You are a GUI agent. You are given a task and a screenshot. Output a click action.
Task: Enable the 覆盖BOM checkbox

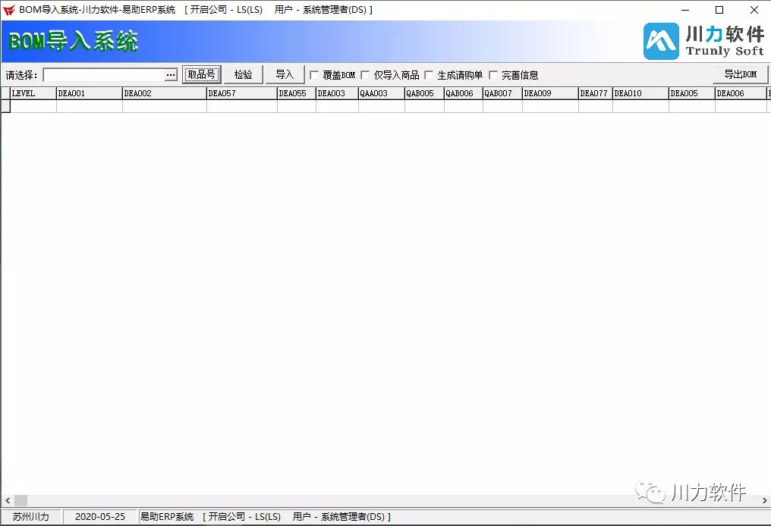click(x=315, y=75)
